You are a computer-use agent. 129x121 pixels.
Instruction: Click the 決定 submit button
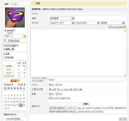pos(123,119)
